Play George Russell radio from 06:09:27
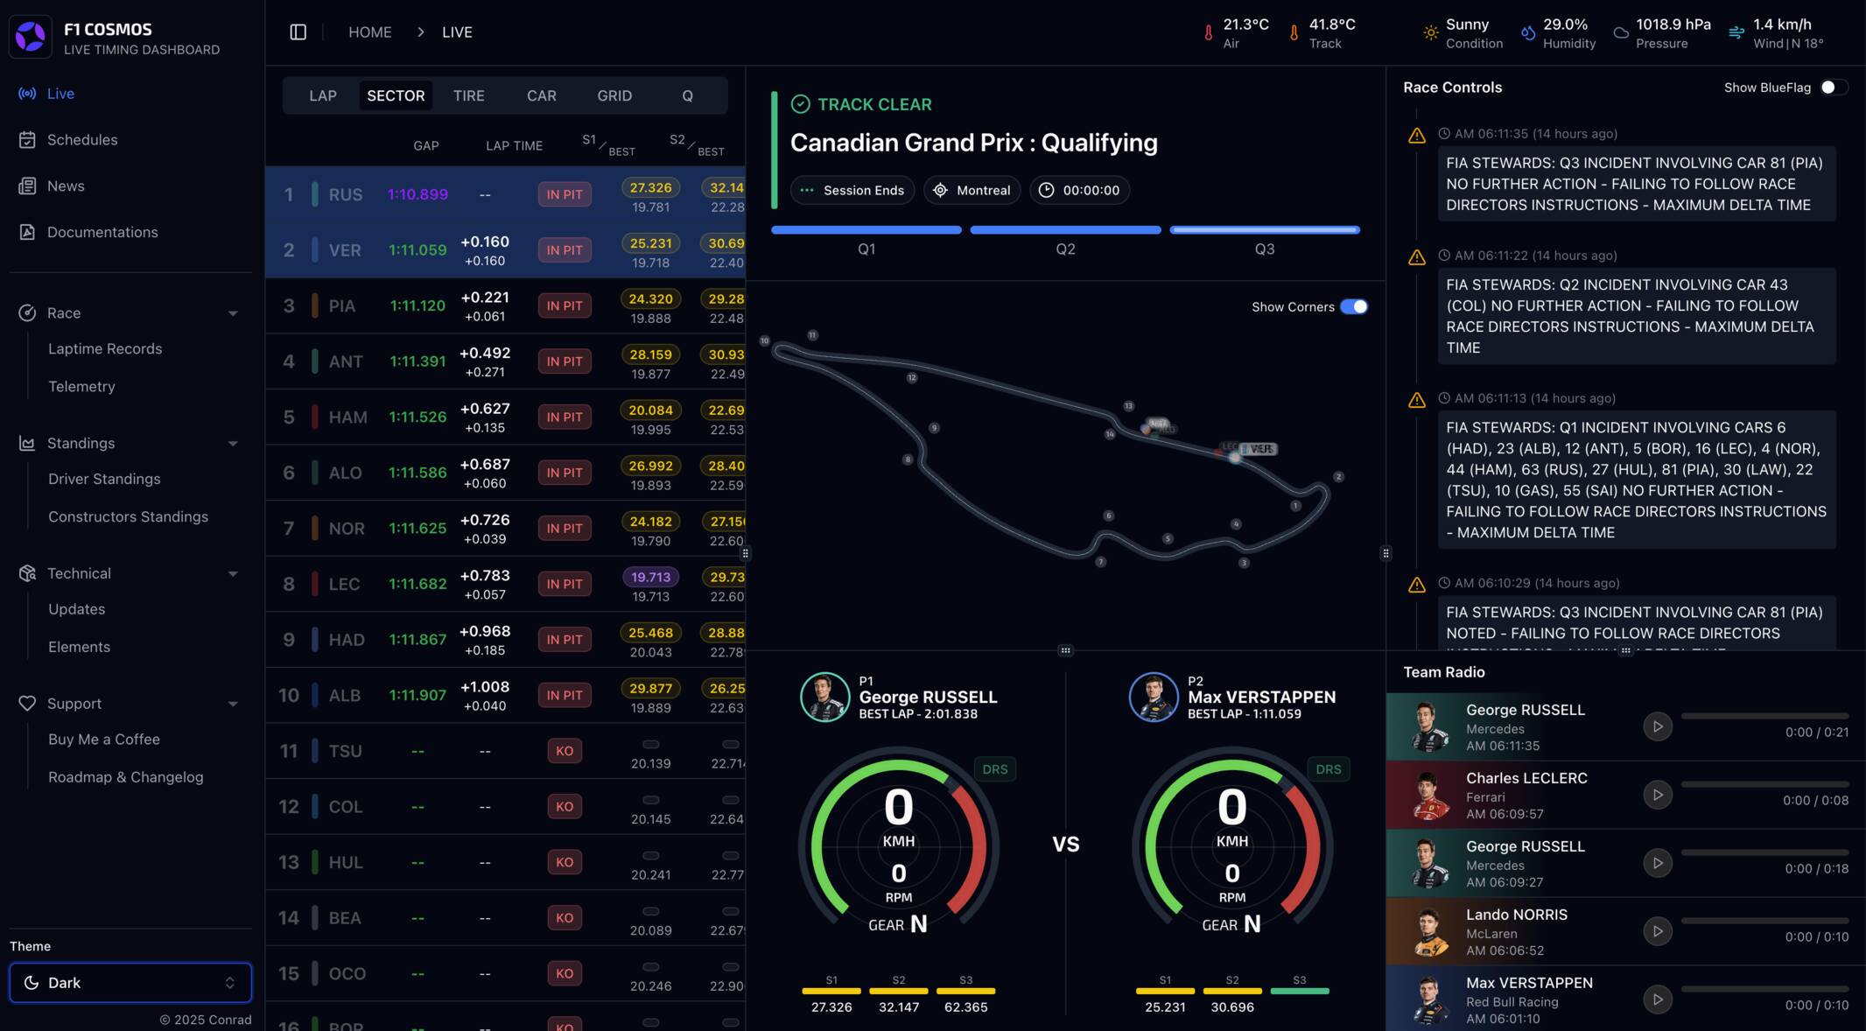 pyautogui.click(x=1657, y=863)
